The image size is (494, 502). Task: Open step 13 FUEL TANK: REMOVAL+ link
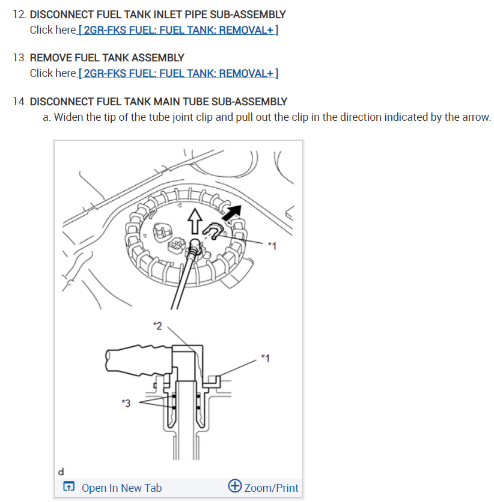coord(178,73)
